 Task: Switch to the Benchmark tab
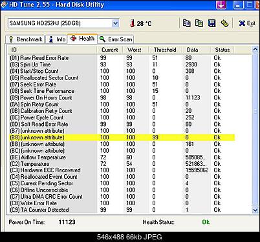pyautogui.click(x=25, y=39)
